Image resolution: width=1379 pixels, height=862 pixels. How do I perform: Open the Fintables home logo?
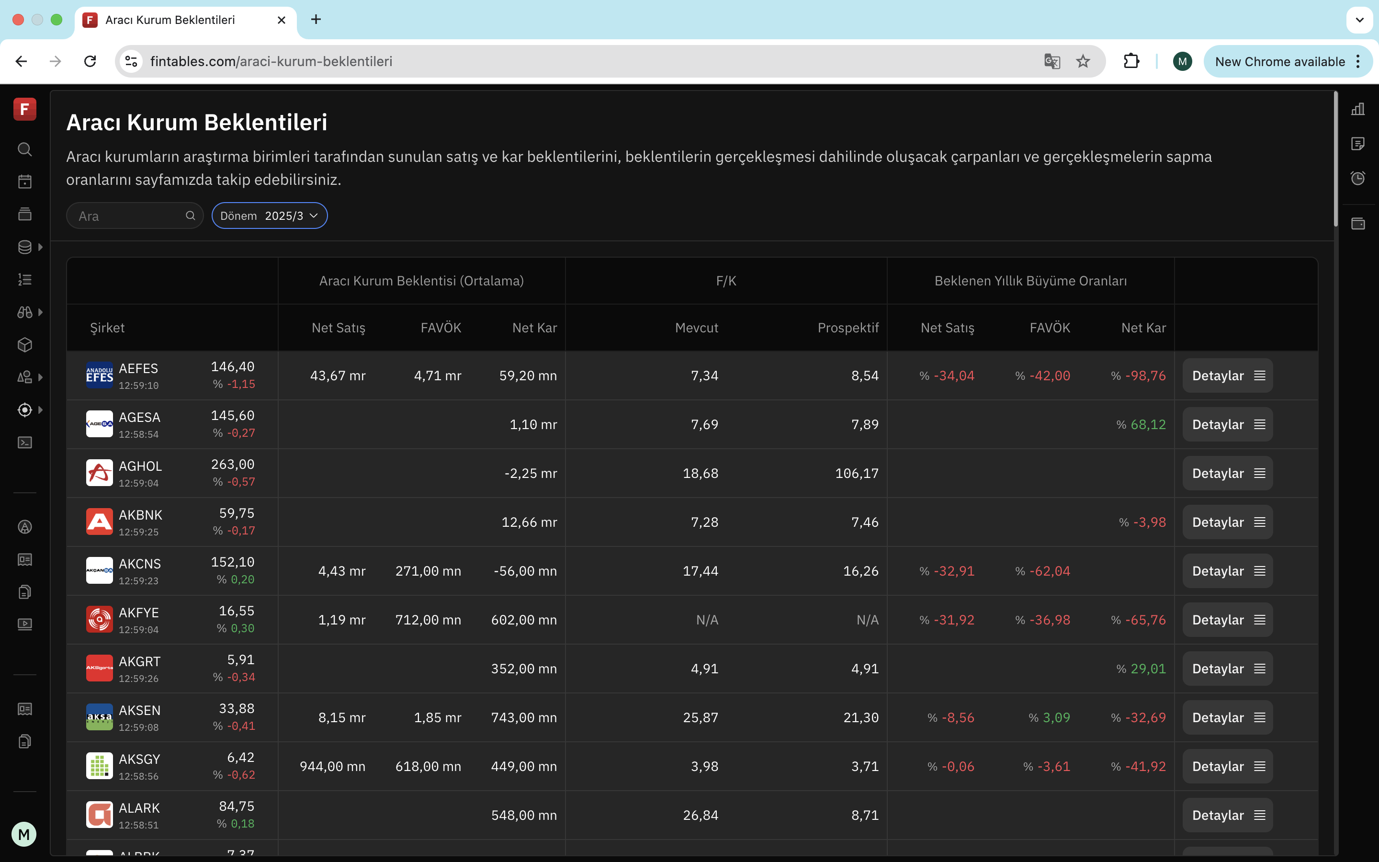[24, 109]
